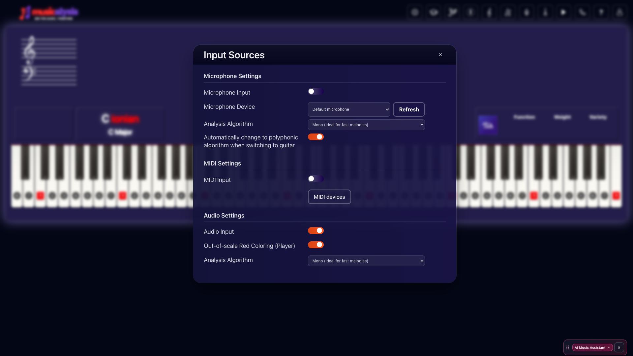Open the MIDI devices list
Image resolution: width=633 pixels, height=356 pixels.
329,197
